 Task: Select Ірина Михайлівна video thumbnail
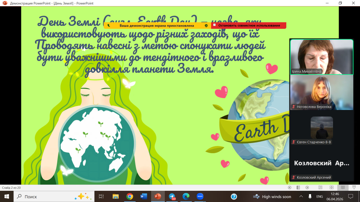[x=321, y=57]
